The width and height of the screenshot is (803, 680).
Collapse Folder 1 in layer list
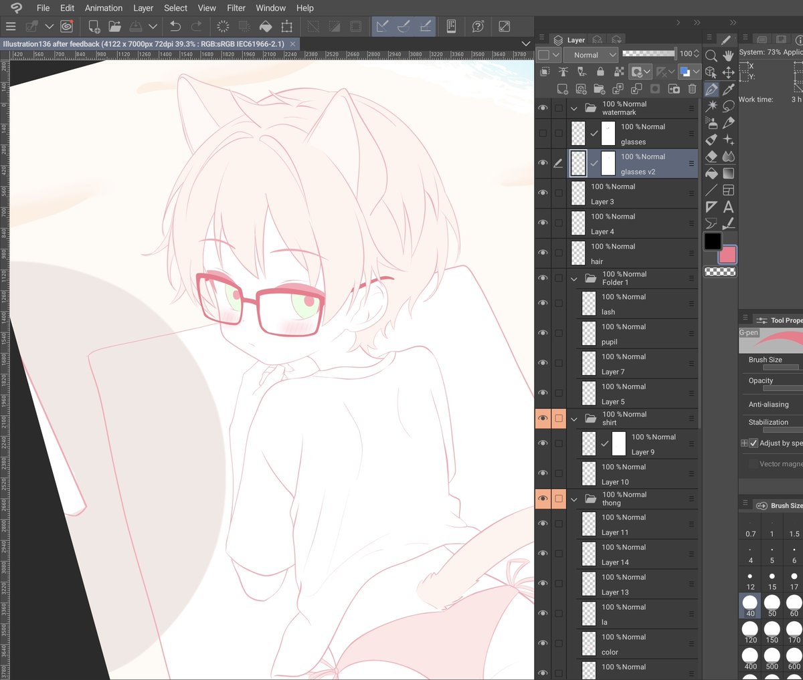[x=574, y=278]
